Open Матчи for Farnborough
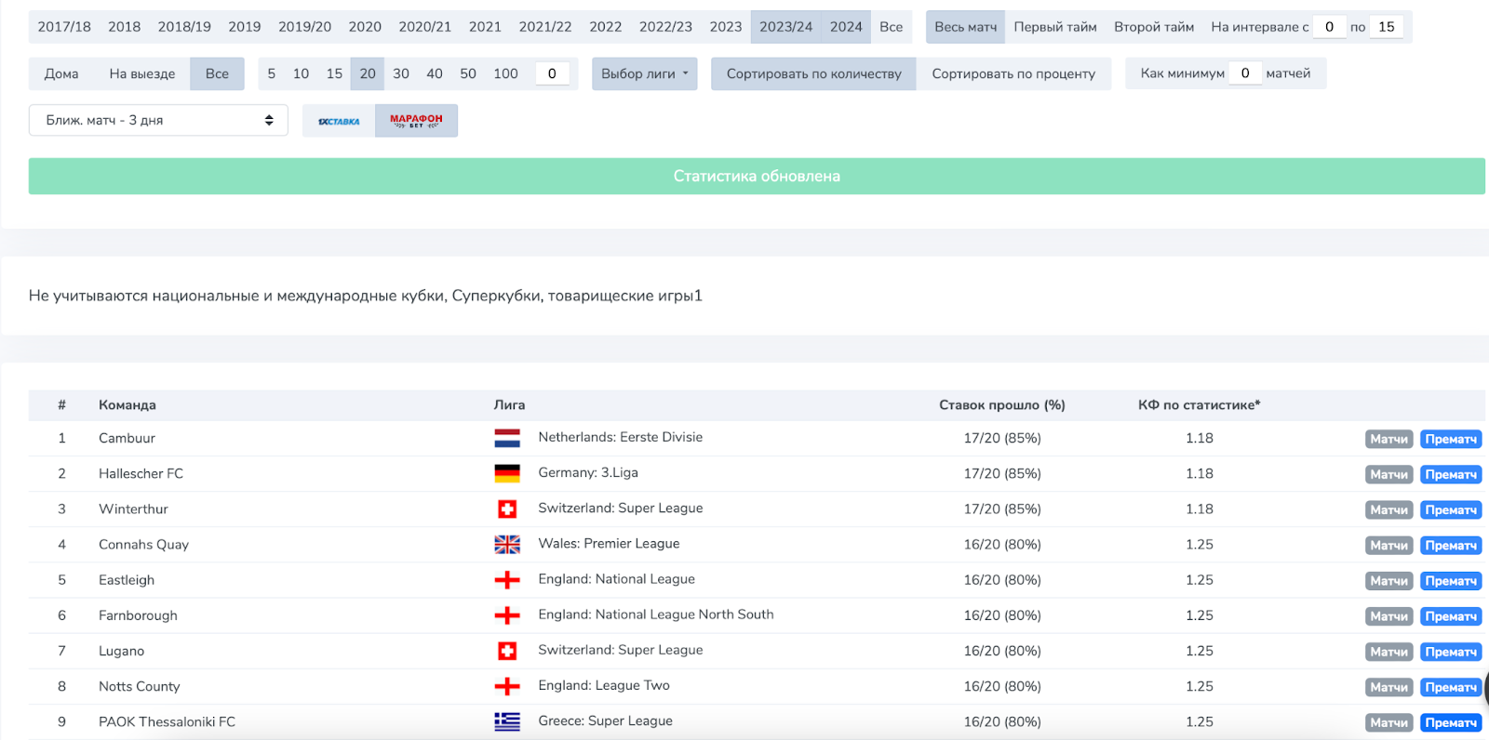 click(1388, 616)
